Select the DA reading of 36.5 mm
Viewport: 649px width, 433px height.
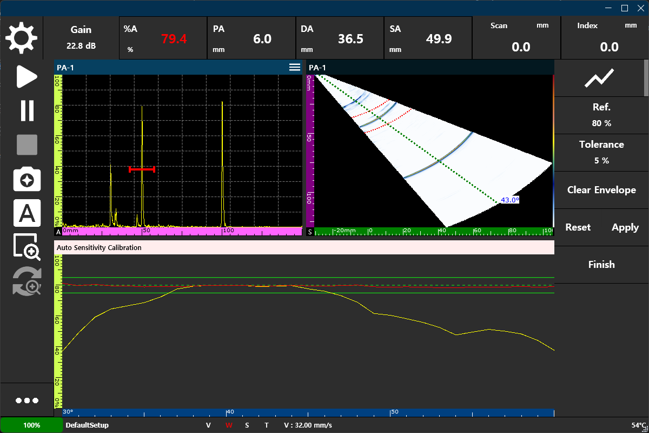[340, 38]
